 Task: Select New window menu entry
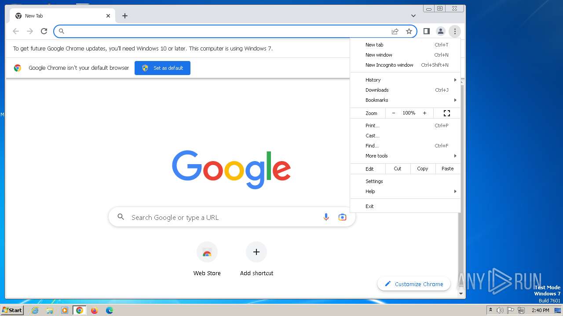[406, 55]
